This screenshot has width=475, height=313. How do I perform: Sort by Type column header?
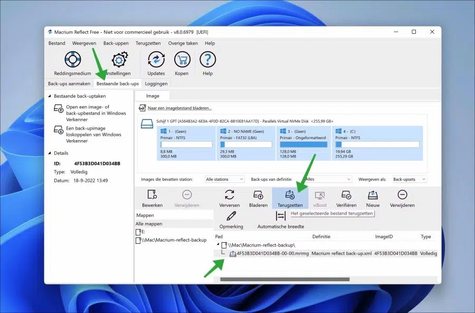click(425, 236)
